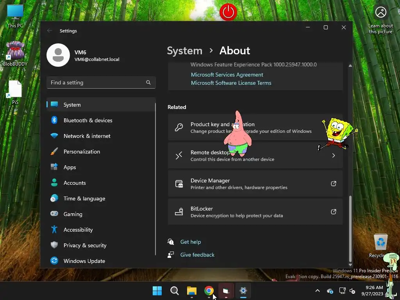The image size is (400, 300).
Task: Open the Bluetooth & devices icon in sidebar
Action: pos(54,120)
